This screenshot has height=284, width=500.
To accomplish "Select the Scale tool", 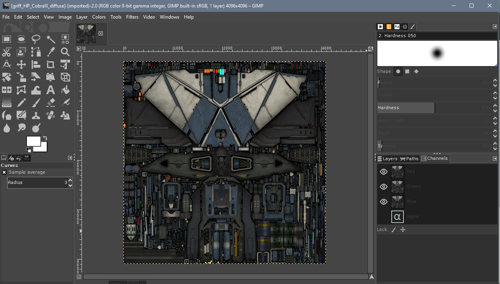I will click(x=21, y=77).
